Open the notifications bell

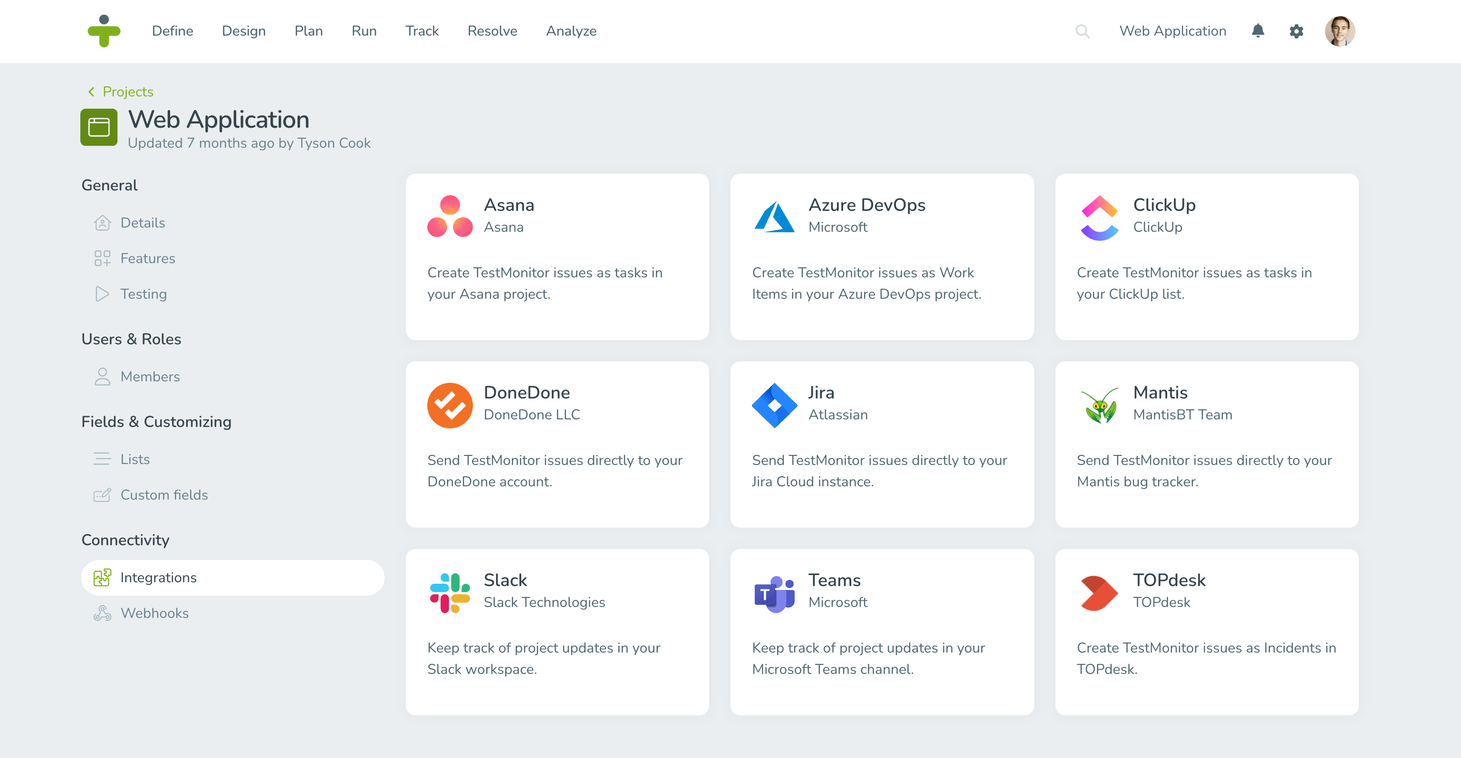[1258, 30]
